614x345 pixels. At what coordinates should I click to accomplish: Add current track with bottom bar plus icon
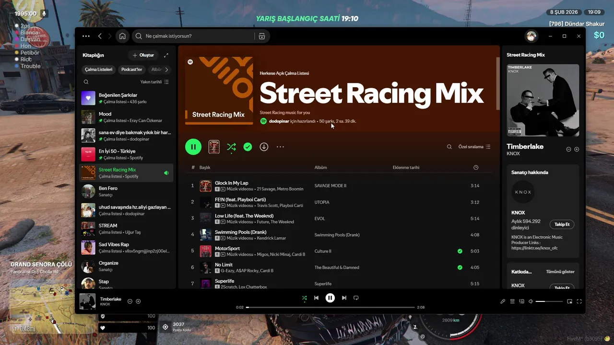point(138,301)
